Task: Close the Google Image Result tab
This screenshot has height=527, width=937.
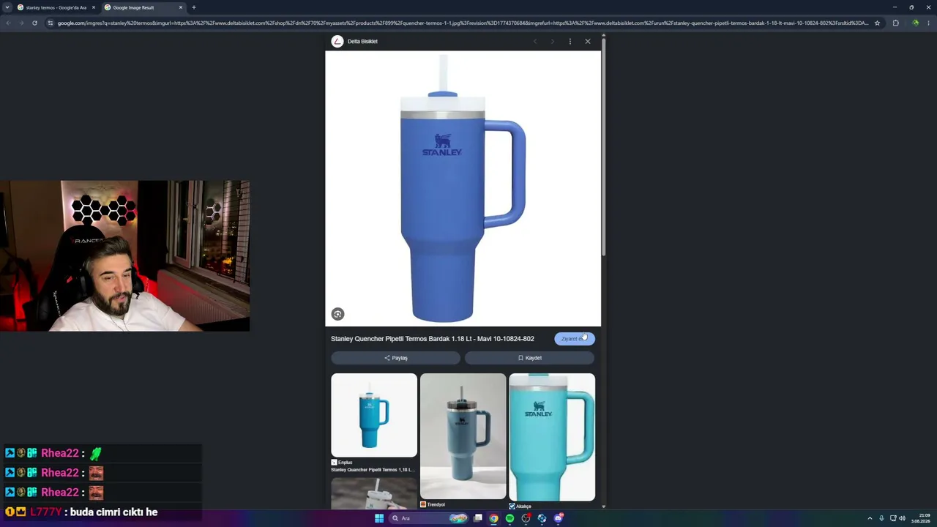Action: pyautogui.click(x=181, y=7)
